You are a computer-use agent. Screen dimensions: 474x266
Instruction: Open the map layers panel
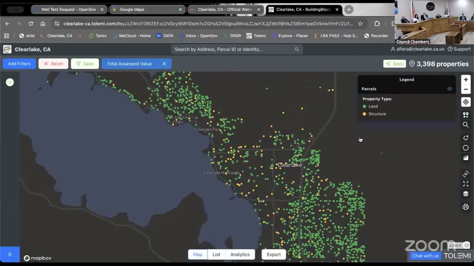click(x=466, y=194)
